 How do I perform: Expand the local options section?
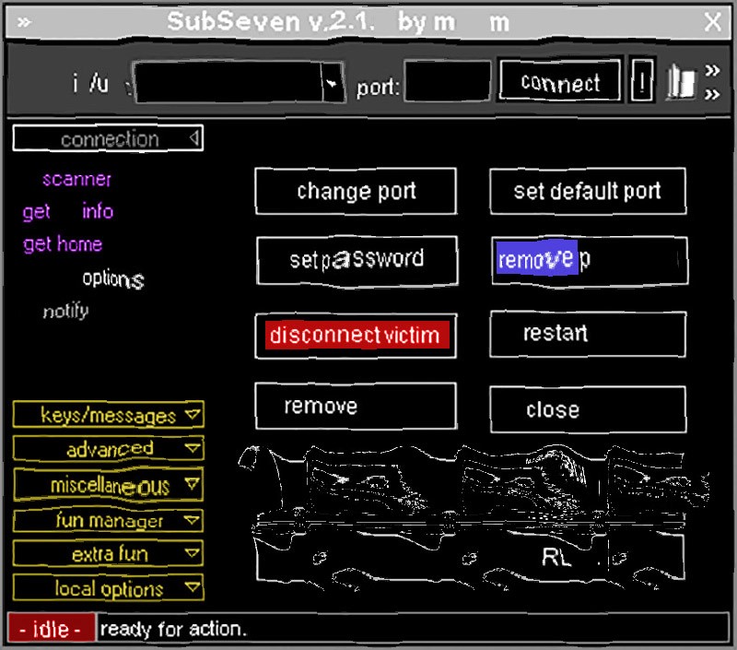[108, 587]
